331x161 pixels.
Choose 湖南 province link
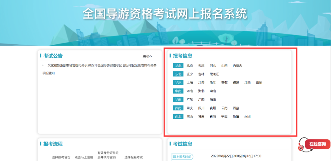(x=213, y=91)
